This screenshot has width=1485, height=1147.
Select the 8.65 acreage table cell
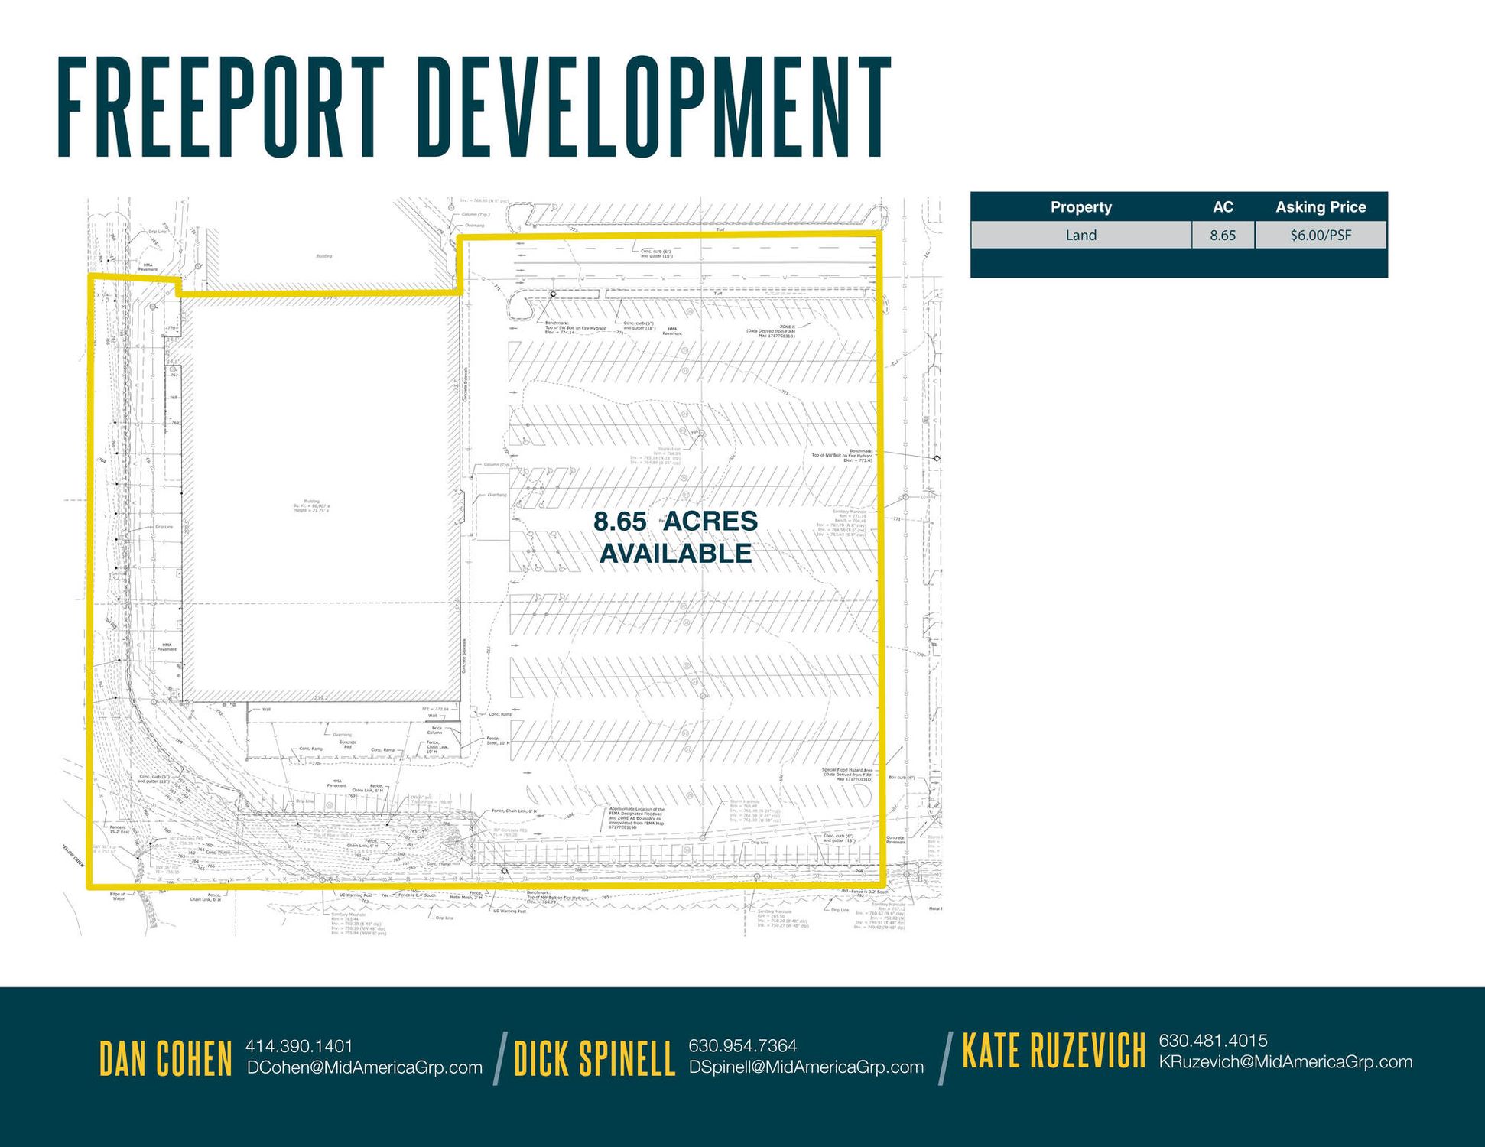(x=1223, y=236)
